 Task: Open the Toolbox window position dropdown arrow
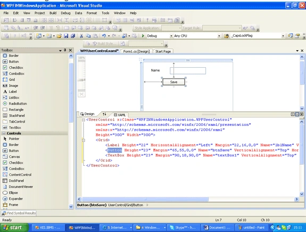tap(60, 51)
